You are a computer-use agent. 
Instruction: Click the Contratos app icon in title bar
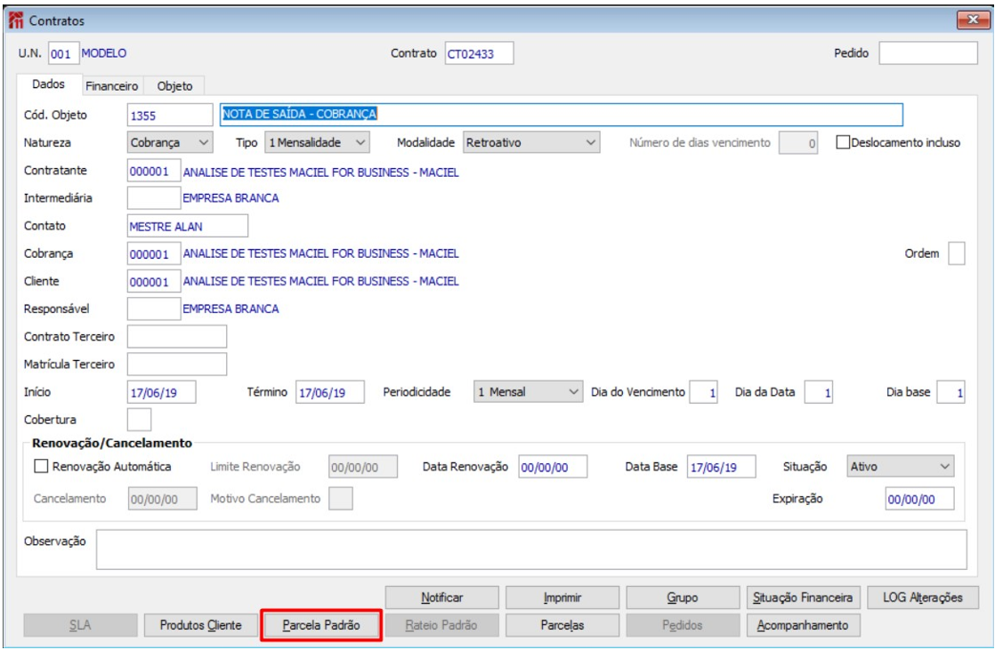point(16,20)
